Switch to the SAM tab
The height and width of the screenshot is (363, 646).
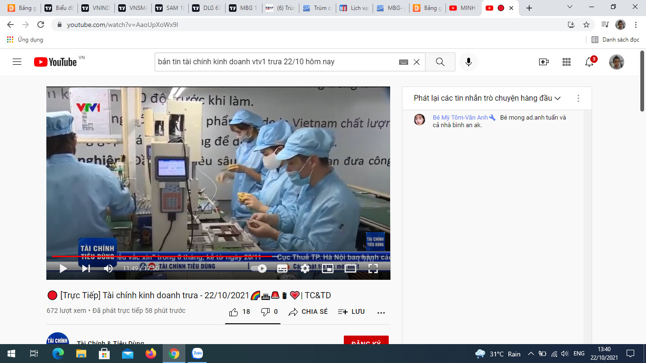coord(171,8)
